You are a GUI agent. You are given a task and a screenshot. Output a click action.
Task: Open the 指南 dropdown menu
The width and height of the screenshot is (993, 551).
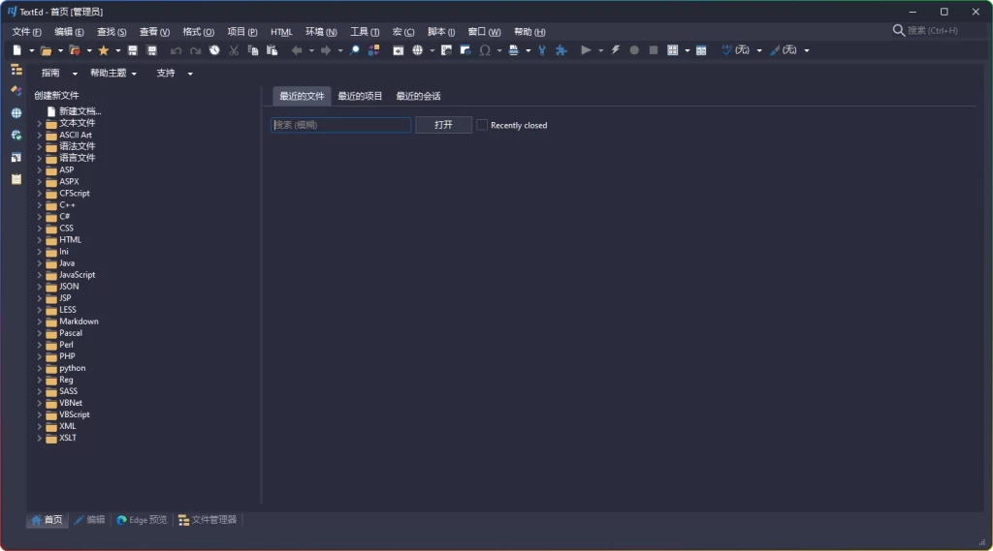56,74
